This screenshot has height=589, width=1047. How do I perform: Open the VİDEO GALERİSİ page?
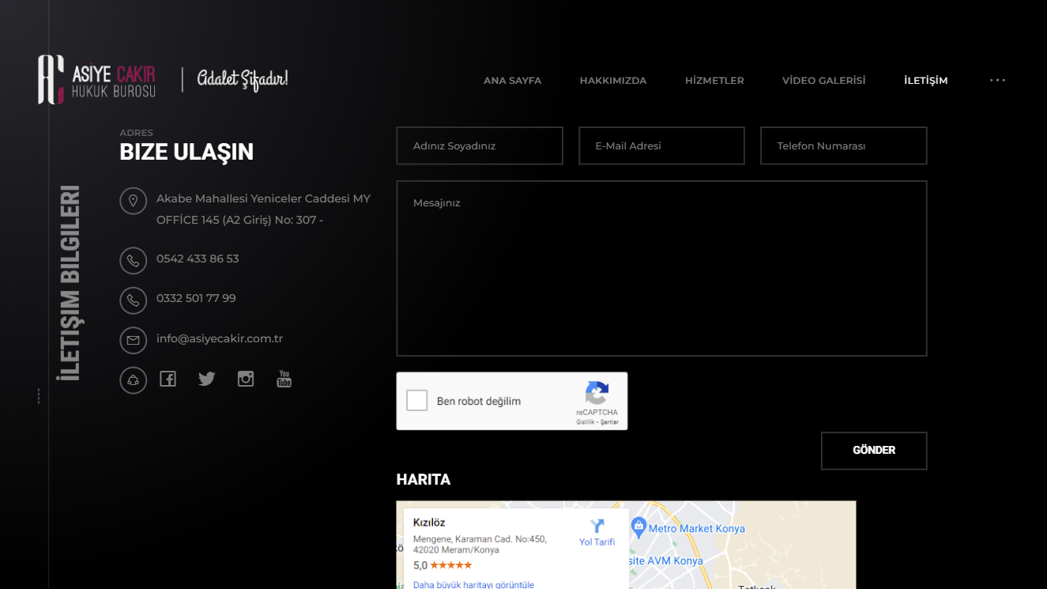click(823, 81)
